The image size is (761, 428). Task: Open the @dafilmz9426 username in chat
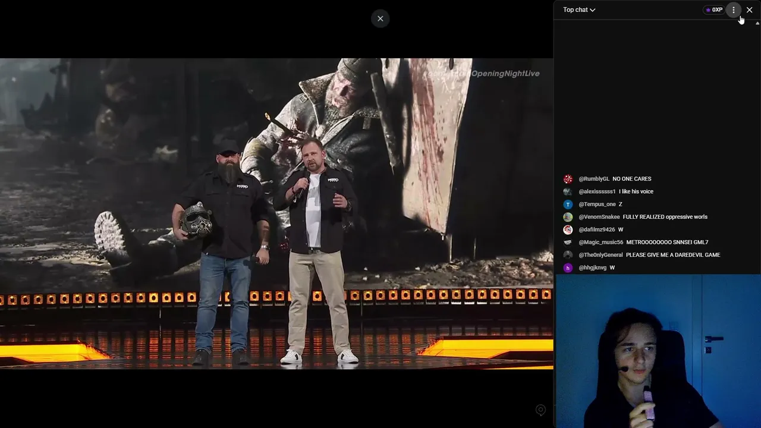point(597,229)
